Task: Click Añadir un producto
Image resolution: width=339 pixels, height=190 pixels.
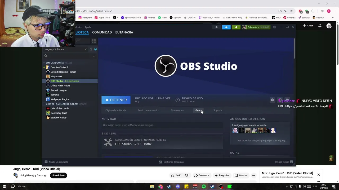Action: point(56,162)
